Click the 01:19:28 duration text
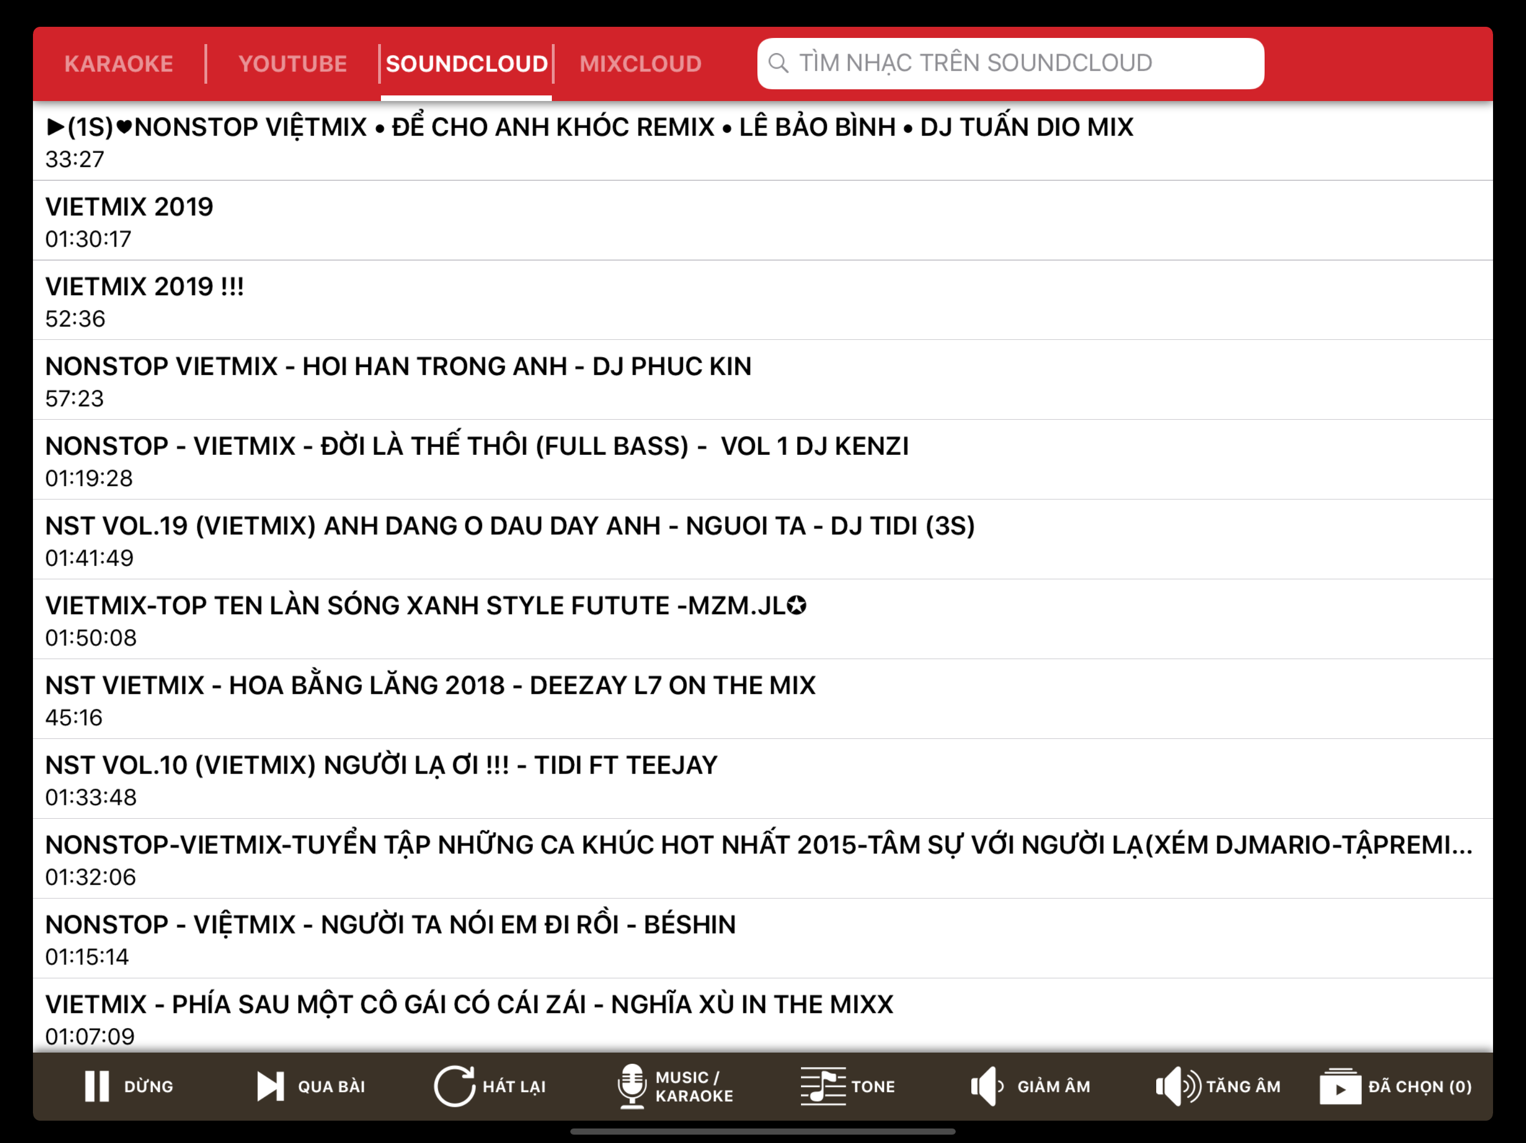This screenshot has width=1526, height=1143. [x=89, y=478]
